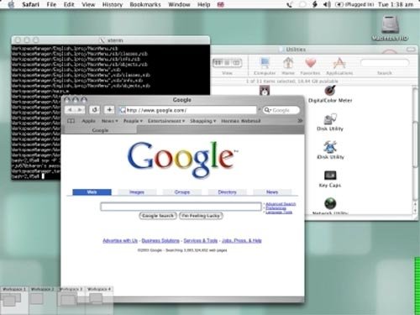
Task: Select the DigitalColor Meter icon
Action: (330, 95)
